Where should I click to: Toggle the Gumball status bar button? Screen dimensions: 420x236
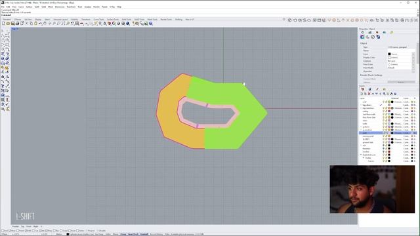(x=144, y=234)
